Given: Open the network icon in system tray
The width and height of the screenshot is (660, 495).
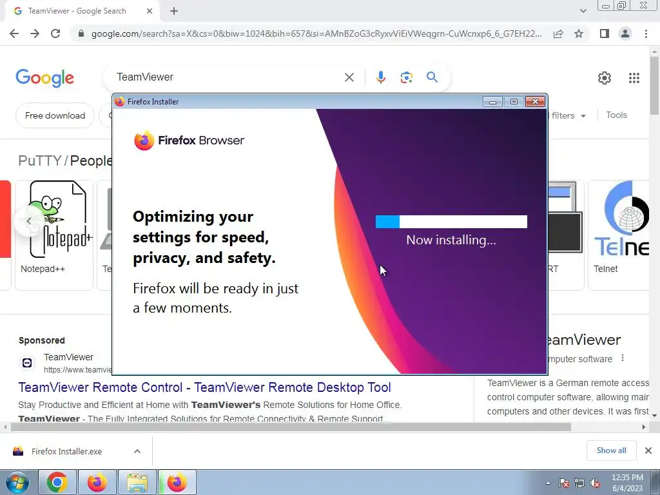Looking at the screenshot, I should click(x=579, y=483).
